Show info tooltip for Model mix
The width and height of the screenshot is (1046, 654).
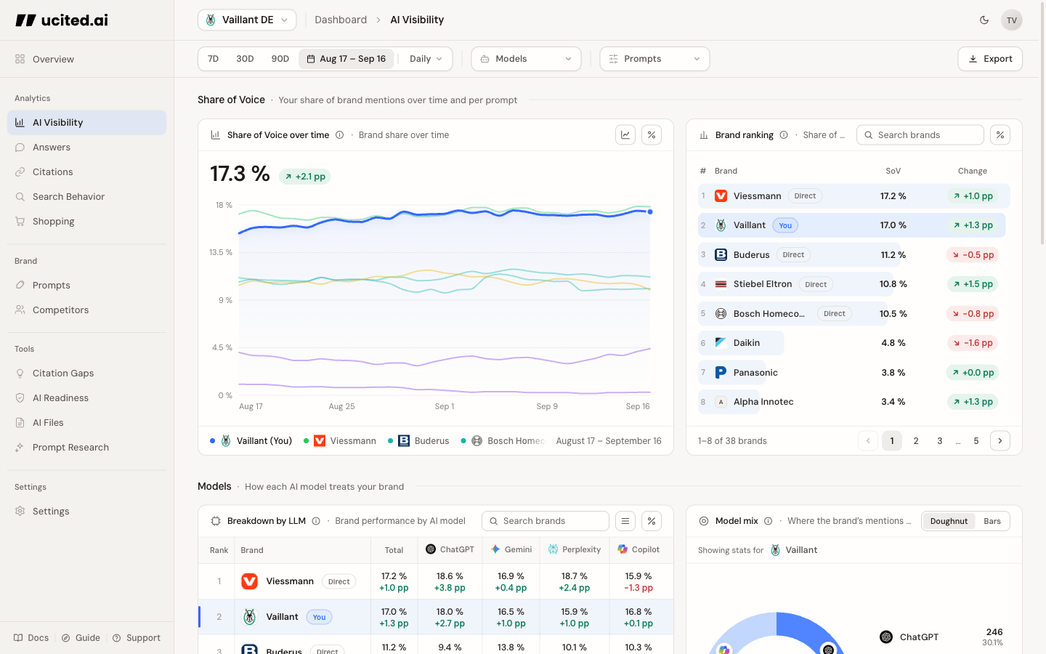pos(768,521)
